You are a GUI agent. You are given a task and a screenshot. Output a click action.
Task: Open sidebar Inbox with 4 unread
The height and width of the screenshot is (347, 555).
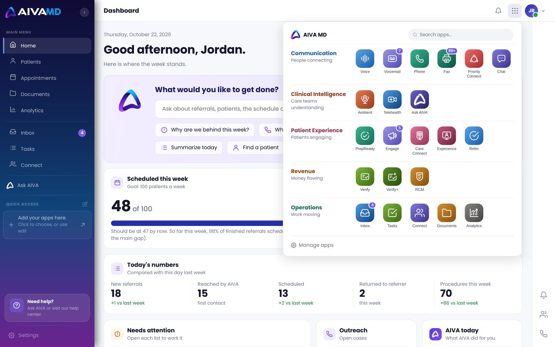tap(47, 133)
